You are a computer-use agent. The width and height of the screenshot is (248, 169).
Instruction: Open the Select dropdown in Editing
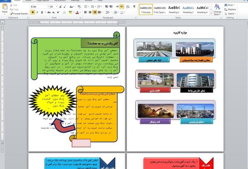[230, 14]
